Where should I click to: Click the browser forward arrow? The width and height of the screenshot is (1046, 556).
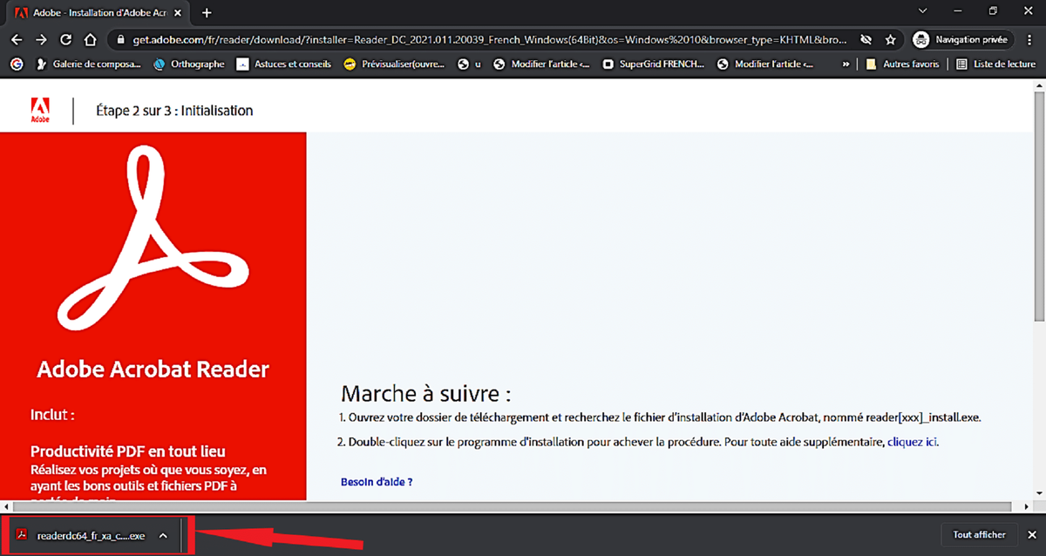41,40
